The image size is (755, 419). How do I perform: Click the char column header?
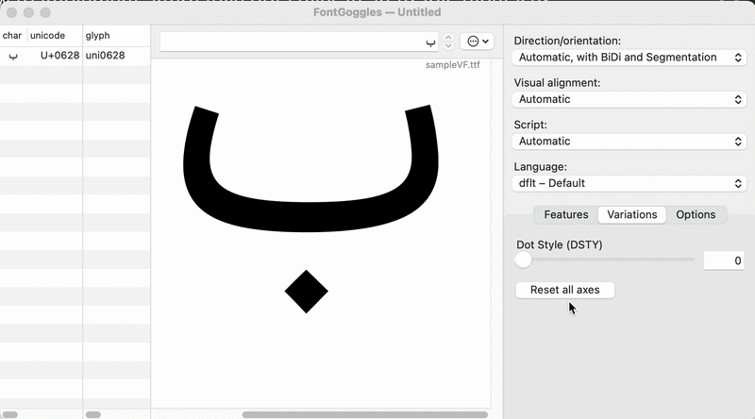click(x=13, y=36)
